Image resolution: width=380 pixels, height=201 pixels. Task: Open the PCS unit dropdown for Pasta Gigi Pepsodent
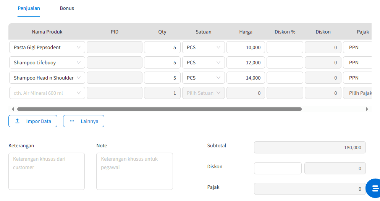[x=204, y=47]
